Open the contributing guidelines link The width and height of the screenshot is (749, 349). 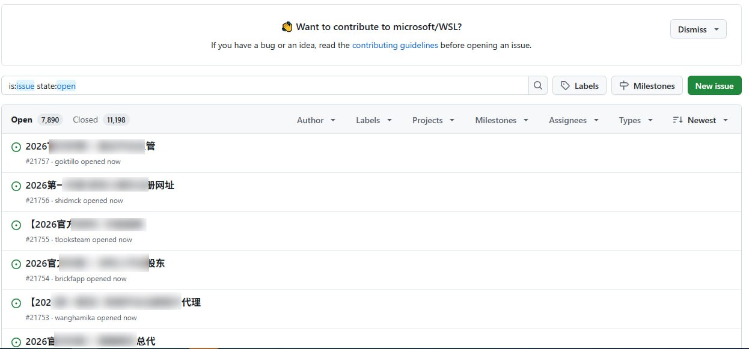395,45
